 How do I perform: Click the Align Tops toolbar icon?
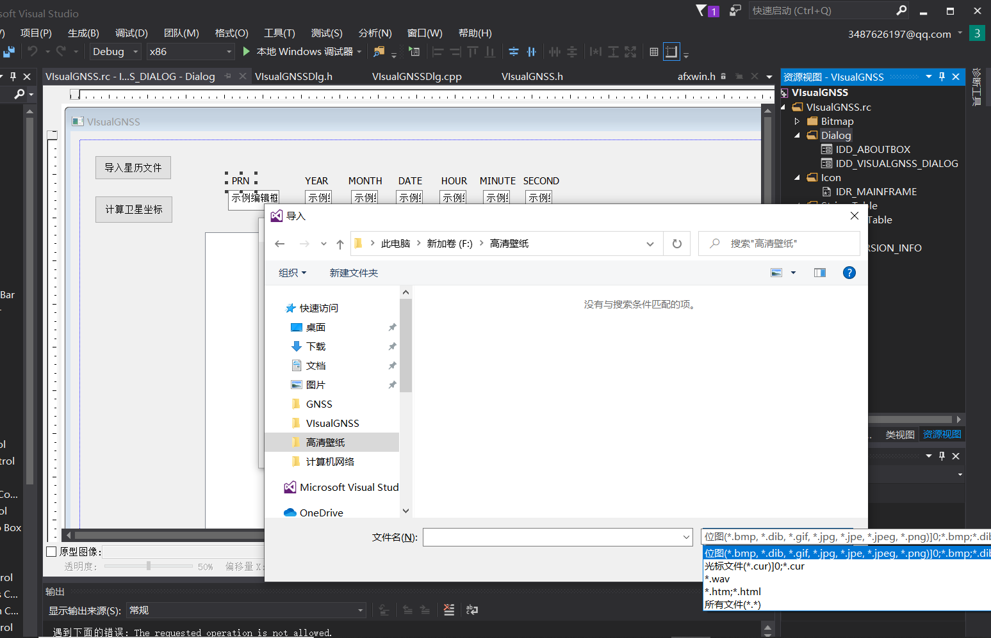(x=473, y=52)
